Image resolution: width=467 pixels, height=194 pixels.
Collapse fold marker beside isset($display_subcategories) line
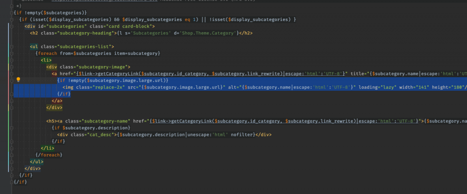pos(11,20)
